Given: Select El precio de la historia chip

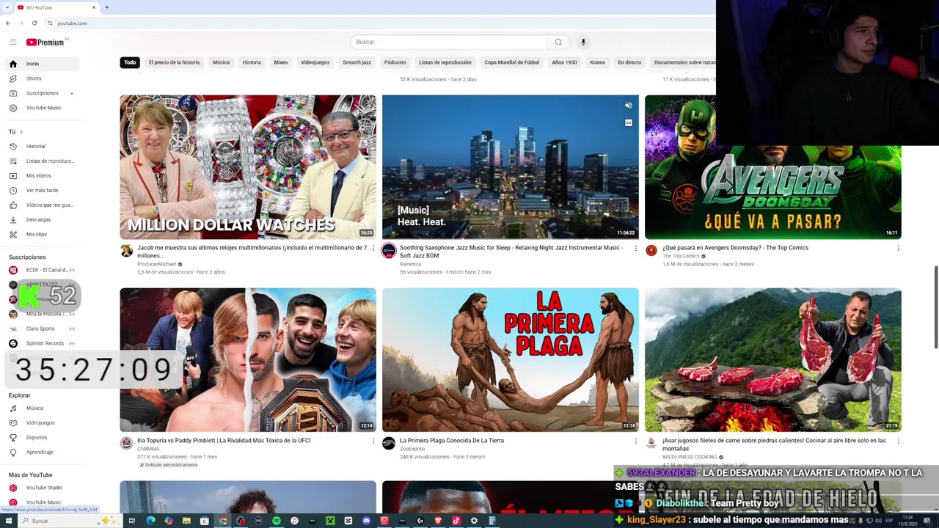Looking at the screenshot, I should point(174,62).
